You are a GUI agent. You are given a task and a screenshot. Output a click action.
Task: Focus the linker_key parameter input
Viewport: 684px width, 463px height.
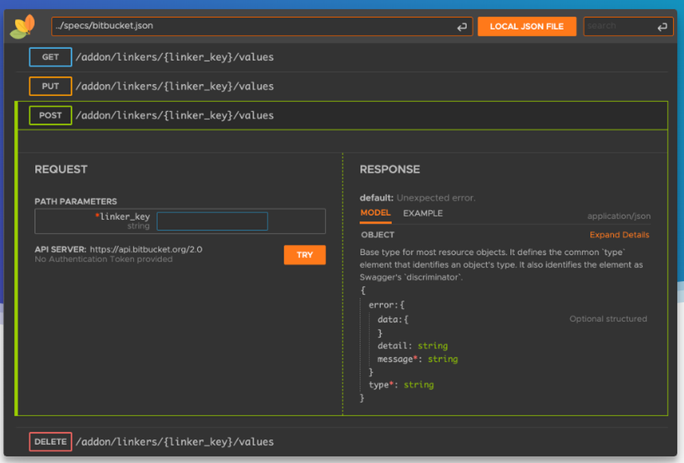212,221
